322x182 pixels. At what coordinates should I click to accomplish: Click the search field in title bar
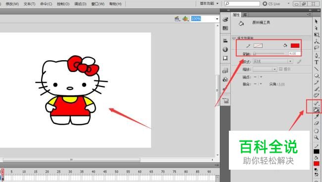click(242, 3)
